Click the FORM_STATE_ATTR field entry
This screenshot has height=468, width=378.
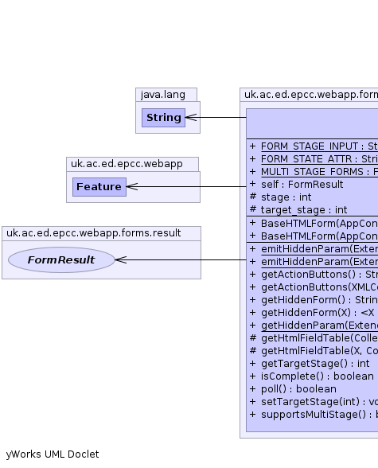(314, 159)
